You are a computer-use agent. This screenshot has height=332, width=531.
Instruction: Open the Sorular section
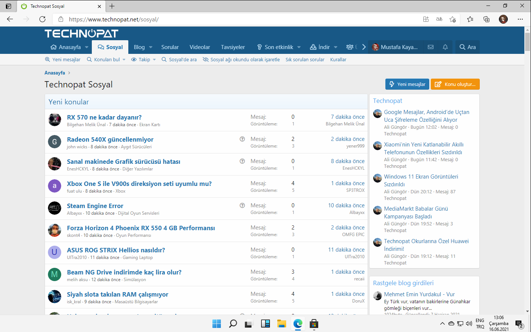click(170, 47)
